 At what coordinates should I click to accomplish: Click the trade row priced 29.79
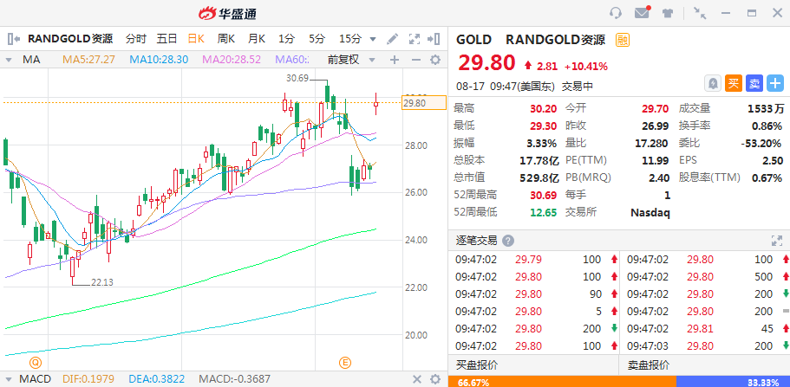535,260
